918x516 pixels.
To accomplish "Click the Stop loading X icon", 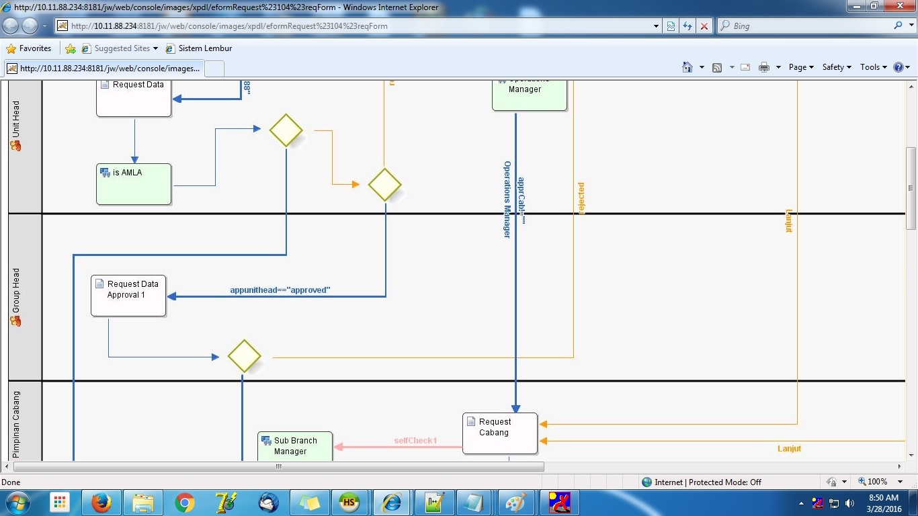I will pos(704,26).
